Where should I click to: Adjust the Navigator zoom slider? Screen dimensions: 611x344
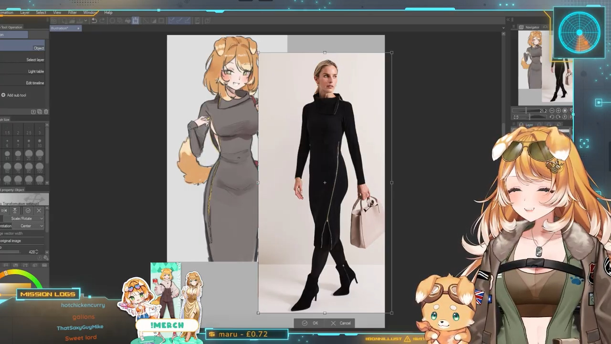[526, 111]
